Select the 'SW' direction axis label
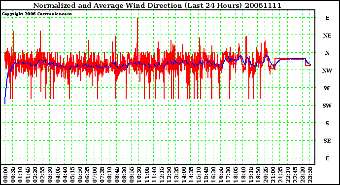The image size is (340, 185). tap(327, 106)
